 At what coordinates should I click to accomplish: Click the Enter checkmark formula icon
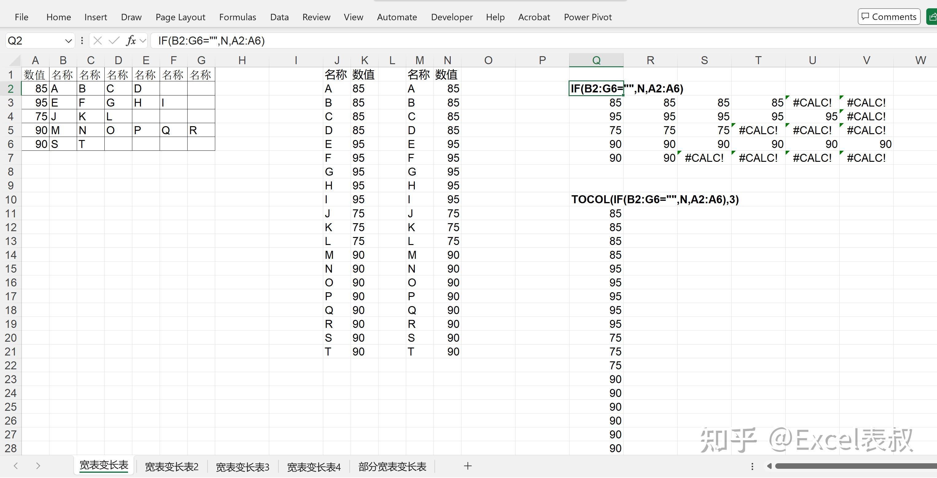pyautogui.click(x=114, y=41)
